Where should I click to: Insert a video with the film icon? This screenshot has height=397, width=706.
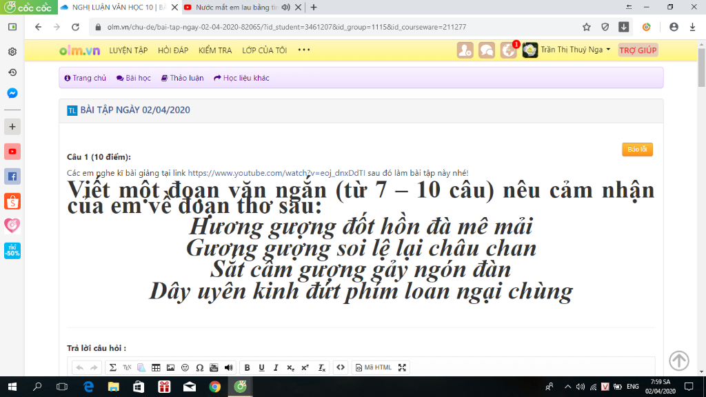[x=214, y=368]
